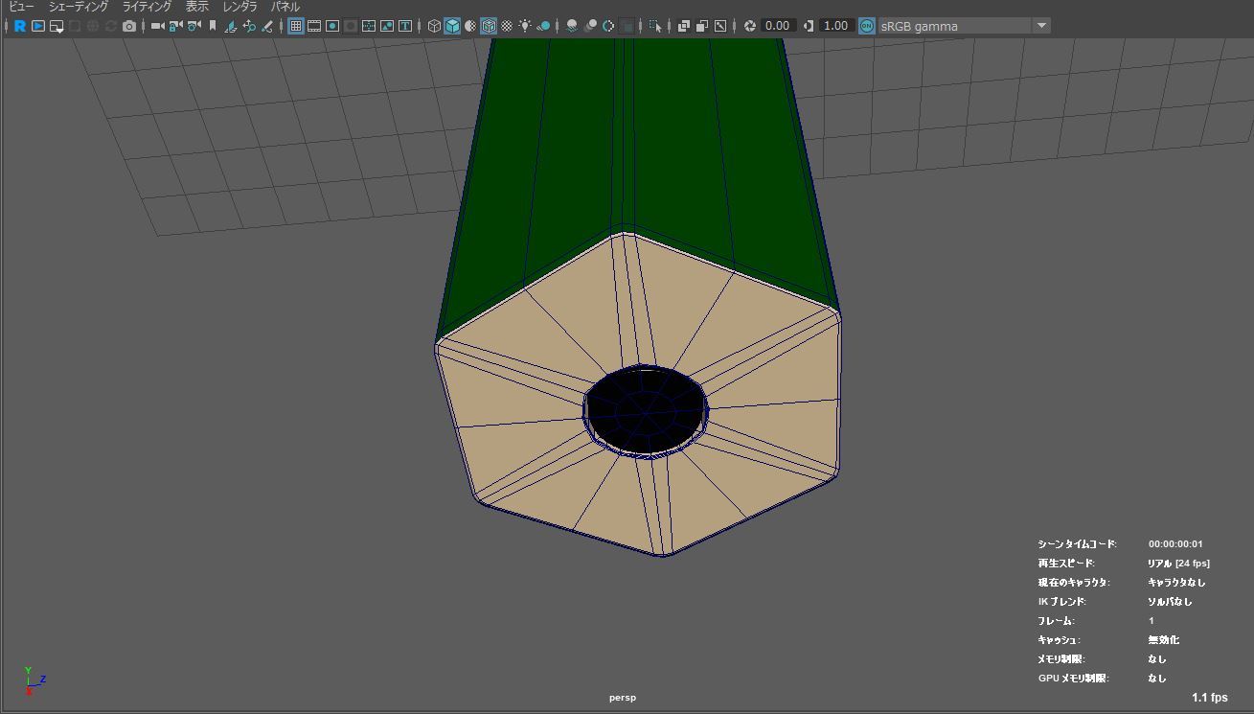Click the camera snapshot icon
The image size is (1254, 714).
pos(129,26)
